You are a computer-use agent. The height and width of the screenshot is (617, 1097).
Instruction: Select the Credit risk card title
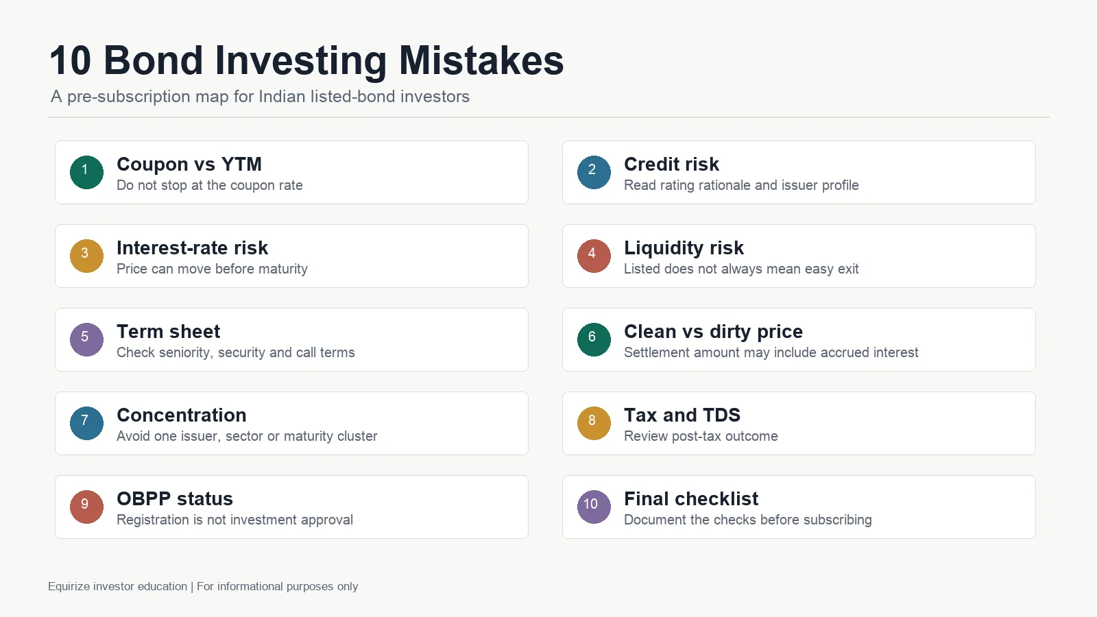coord(671,165)
